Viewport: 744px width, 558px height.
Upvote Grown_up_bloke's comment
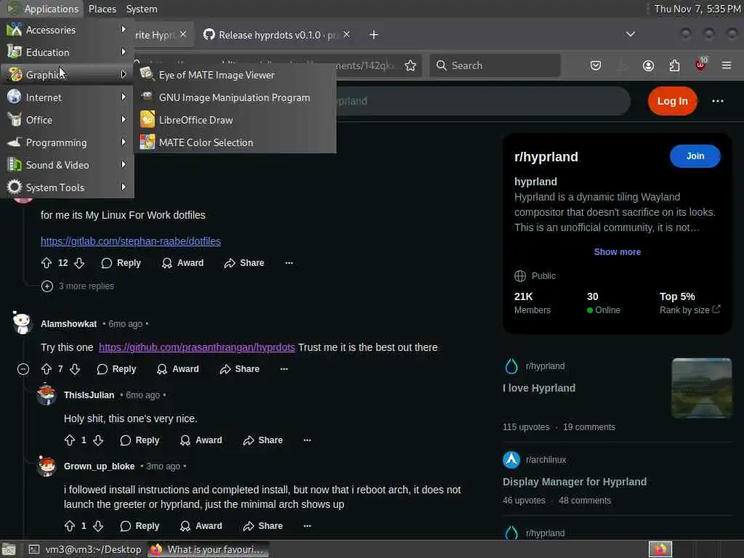(x=70, y=526)
